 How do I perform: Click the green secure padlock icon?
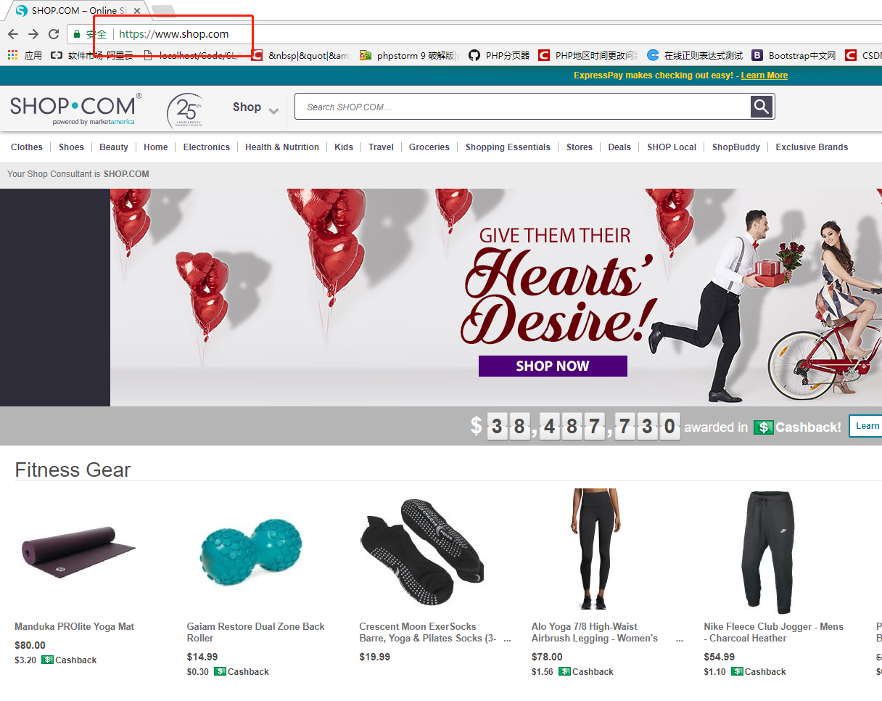point(77,34)
